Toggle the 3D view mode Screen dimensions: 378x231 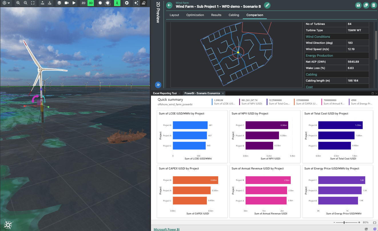click(91, 3)
